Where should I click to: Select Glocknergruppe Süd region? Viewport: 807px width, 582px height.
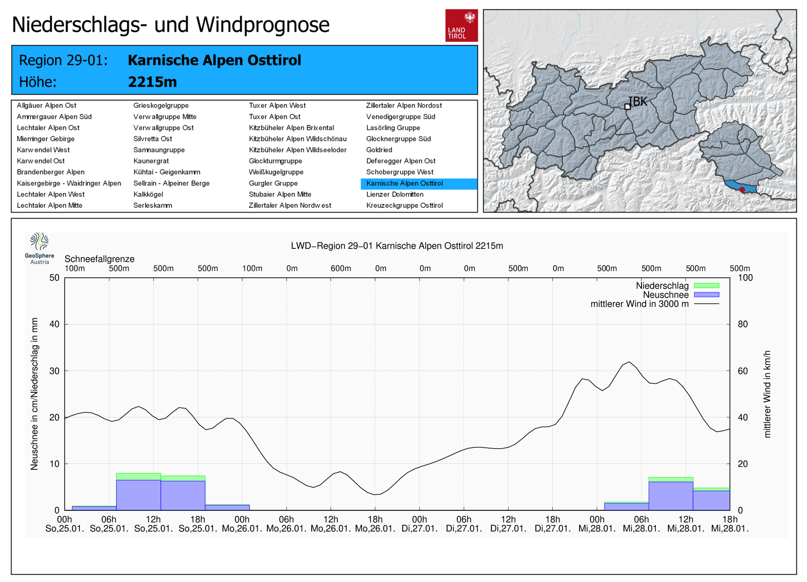tap(398, 139)
